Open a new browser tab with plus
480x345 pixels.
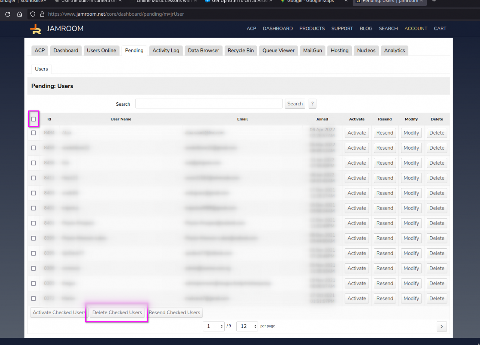[434, 1]
